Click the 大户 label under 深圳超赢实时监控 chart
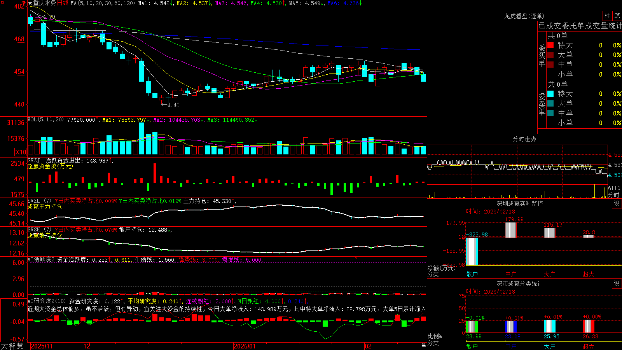The image size is (622, 350). (x=550, y=274)
